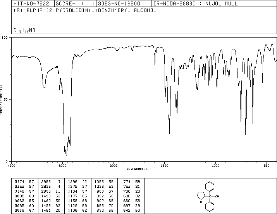Viewport: 277px width, 214px height.
Task: Click the TRANSMITTANCE(%) y-axis title
Action: tap(1, 100)
